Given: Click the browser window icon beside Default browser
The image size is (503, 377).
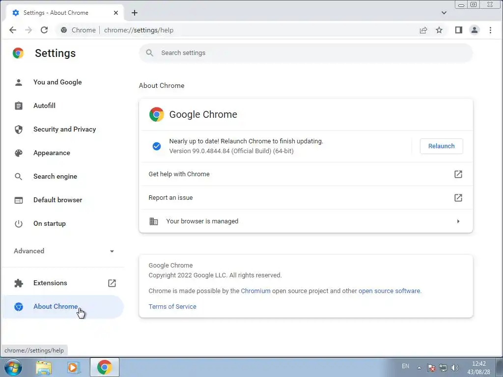Looking at the screenshot, I should coord(19,200).
